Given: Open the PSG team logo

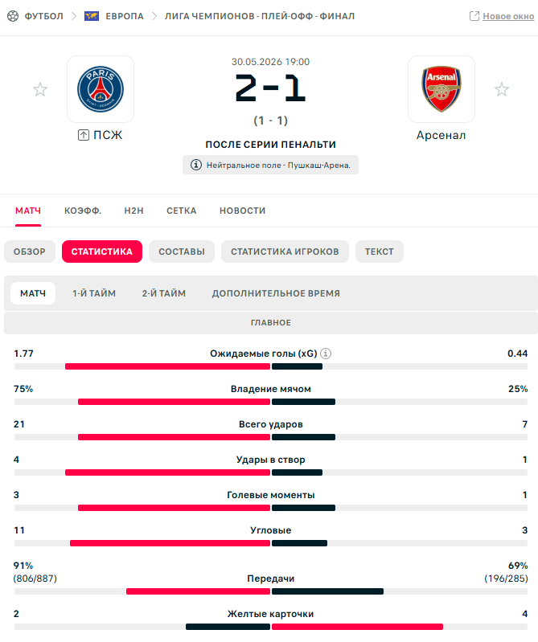Looking at the screenshot, I should 101,89.
